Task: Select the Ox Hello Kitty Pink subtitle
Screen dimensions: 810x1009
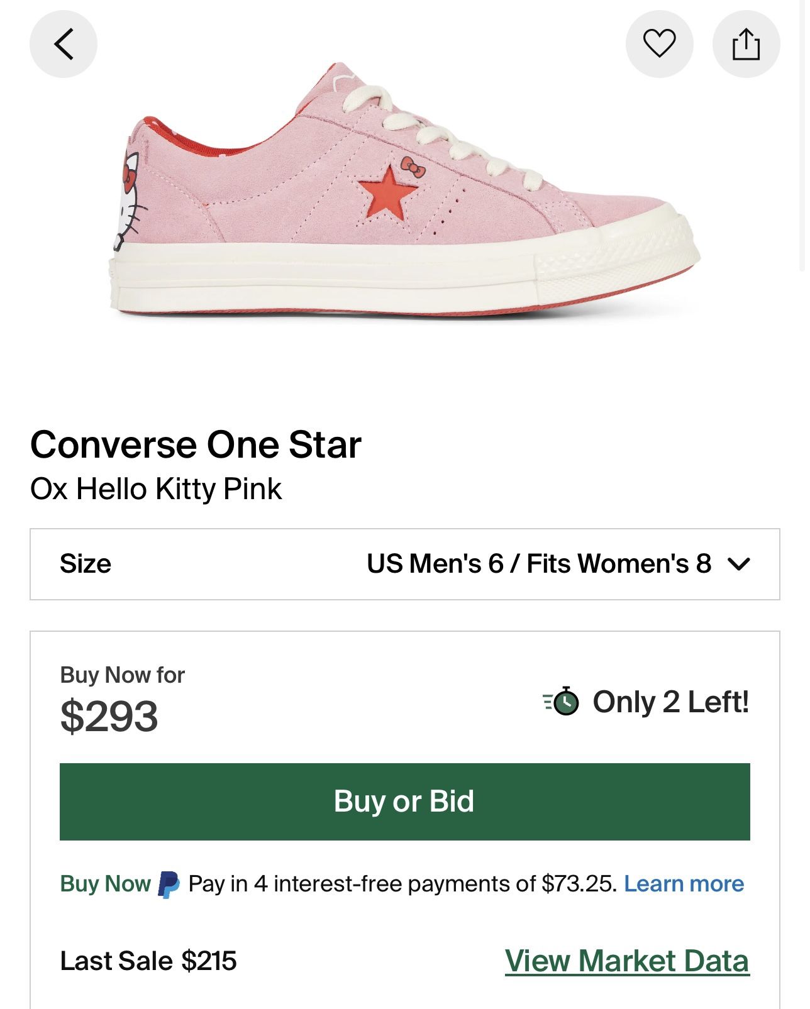Action: click(x=156, y=489)
